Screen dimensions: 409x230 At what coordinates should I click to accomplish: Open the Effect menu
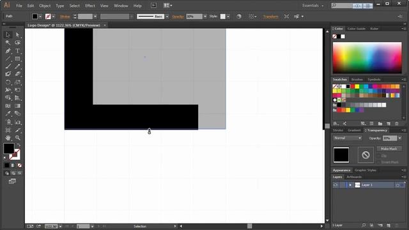(x=90, y=6)
